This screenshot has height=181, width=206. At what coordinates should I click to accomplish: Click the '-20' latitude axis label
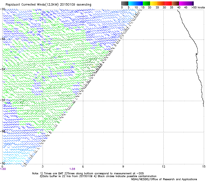tap(3, 9)
